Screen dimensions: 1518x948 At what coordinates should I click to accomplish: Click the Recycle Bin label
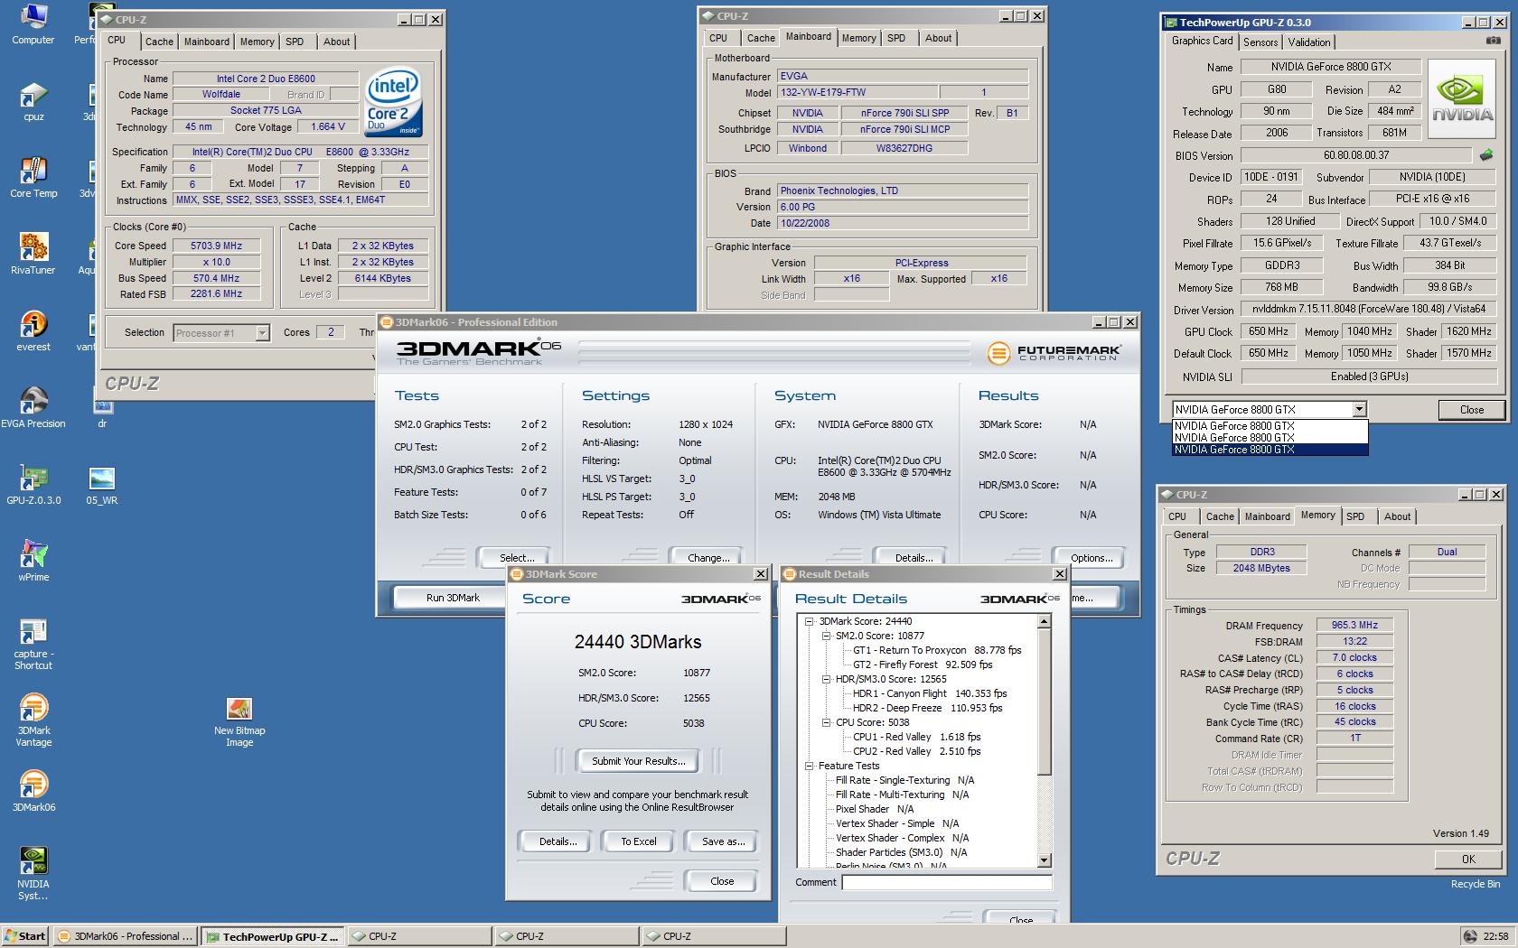[1476, 884]
